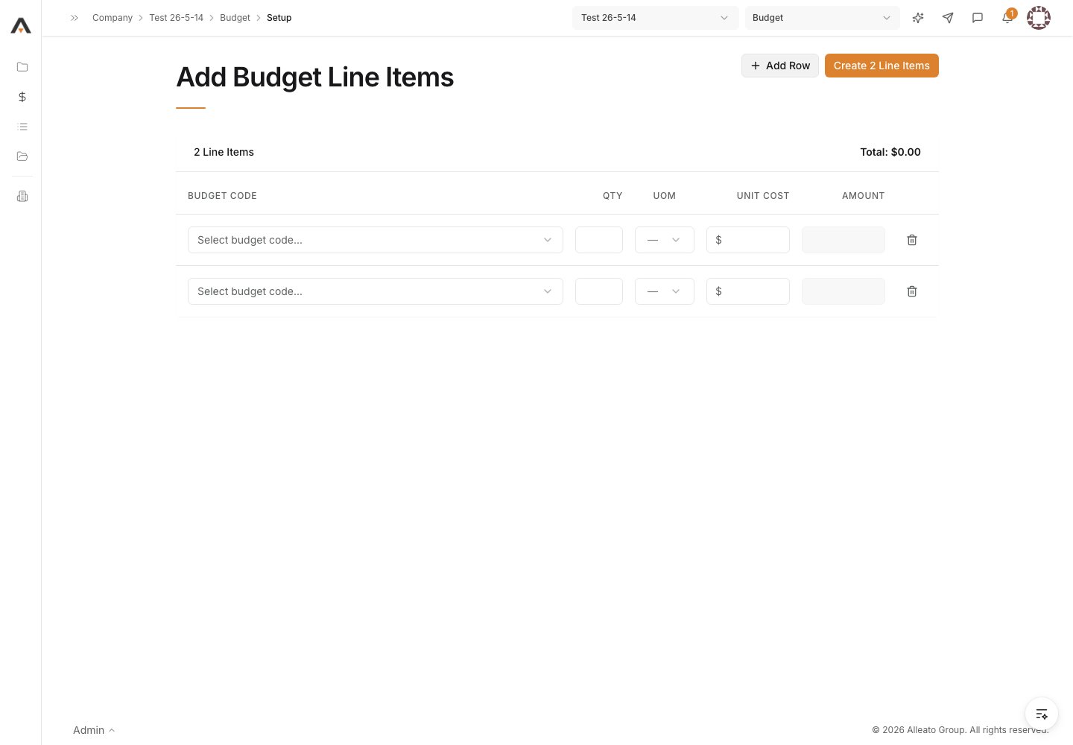This screenshot has width=1073, height=745.
Task: Open the dollar sign financial icon
Action: point(22,97)
